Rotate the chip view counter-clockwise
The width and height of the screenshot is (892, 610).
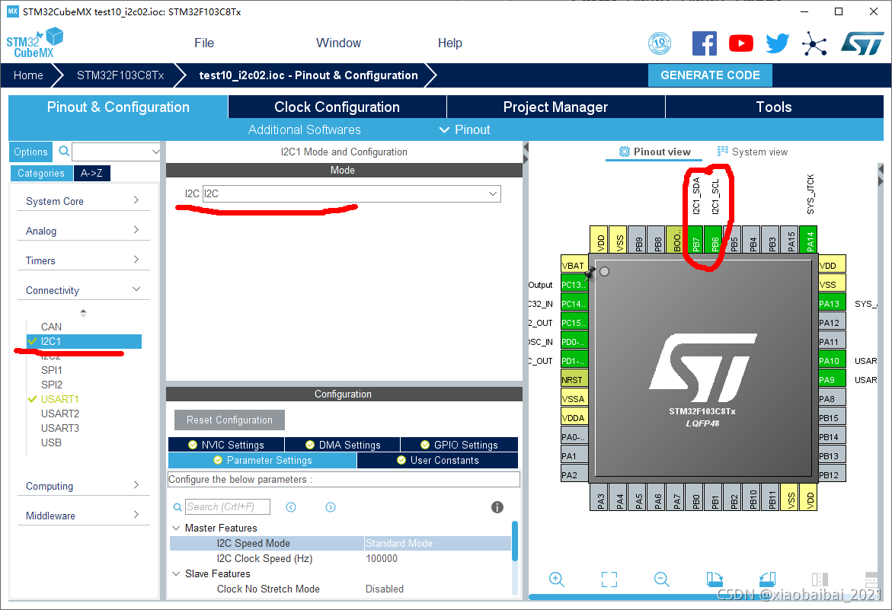click(767, 579)
